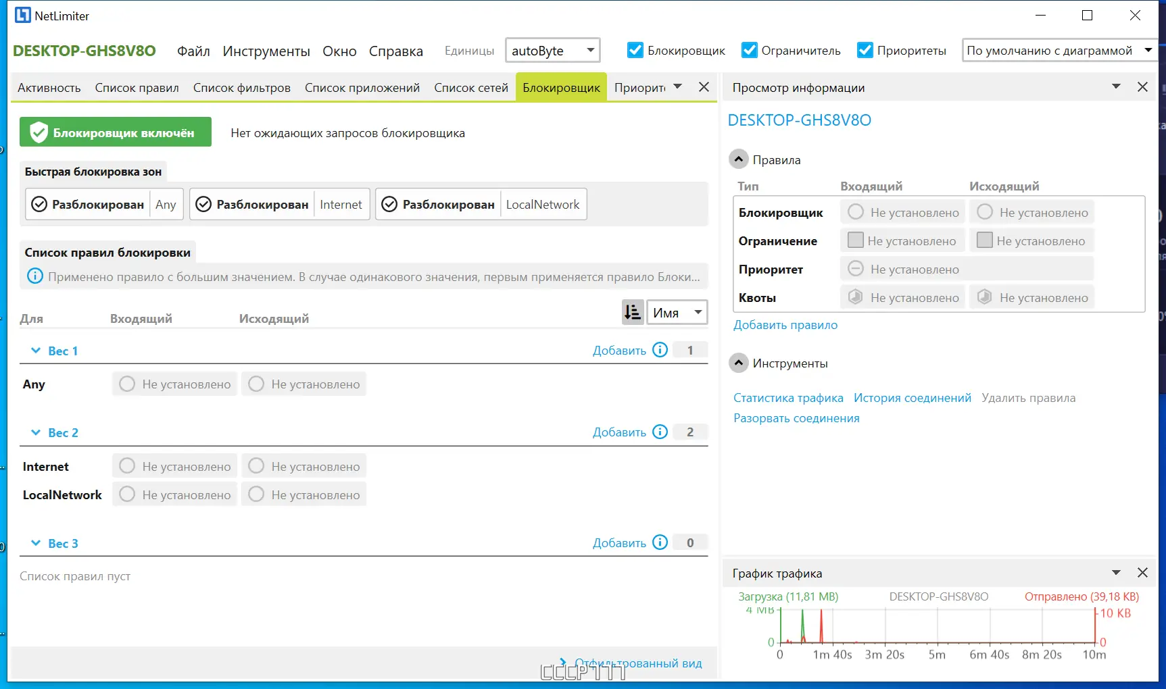Viewport: 1166px width, 689px height.
Task: Switch to the Активность tab
Action: click(49, 88)
